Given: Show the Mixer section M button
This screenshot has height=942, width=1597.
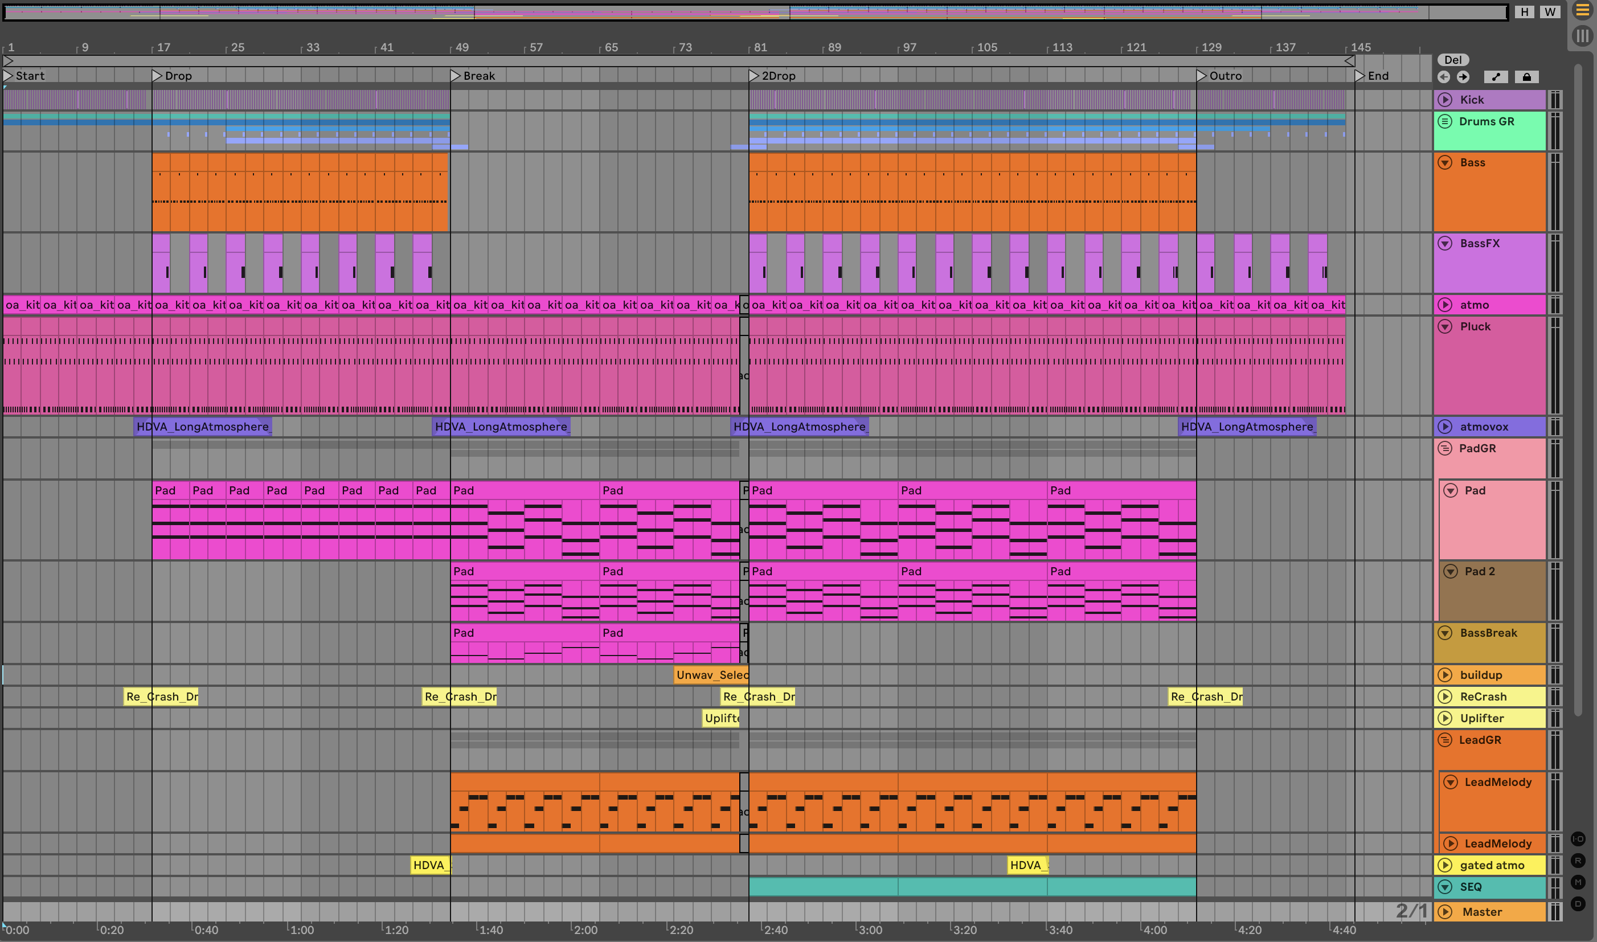Looking at the screenshot, I should 1578,882.
